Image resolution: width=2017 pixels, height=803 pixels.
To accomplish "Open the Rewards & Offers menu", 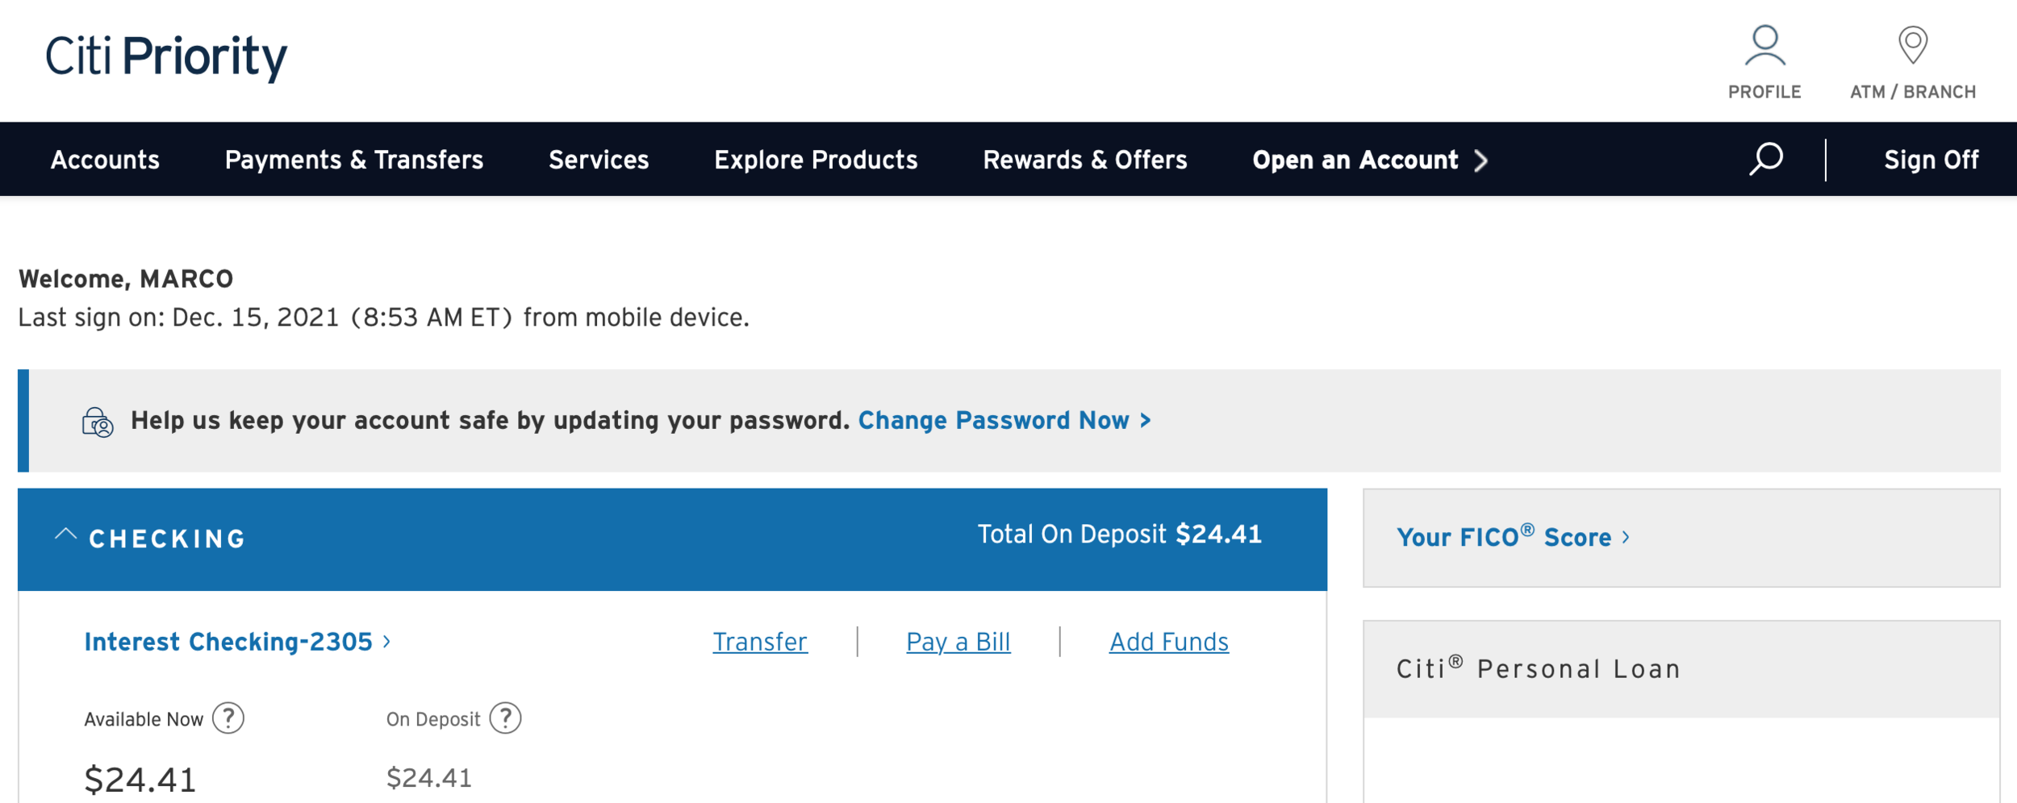I will tap(1085, 160).
